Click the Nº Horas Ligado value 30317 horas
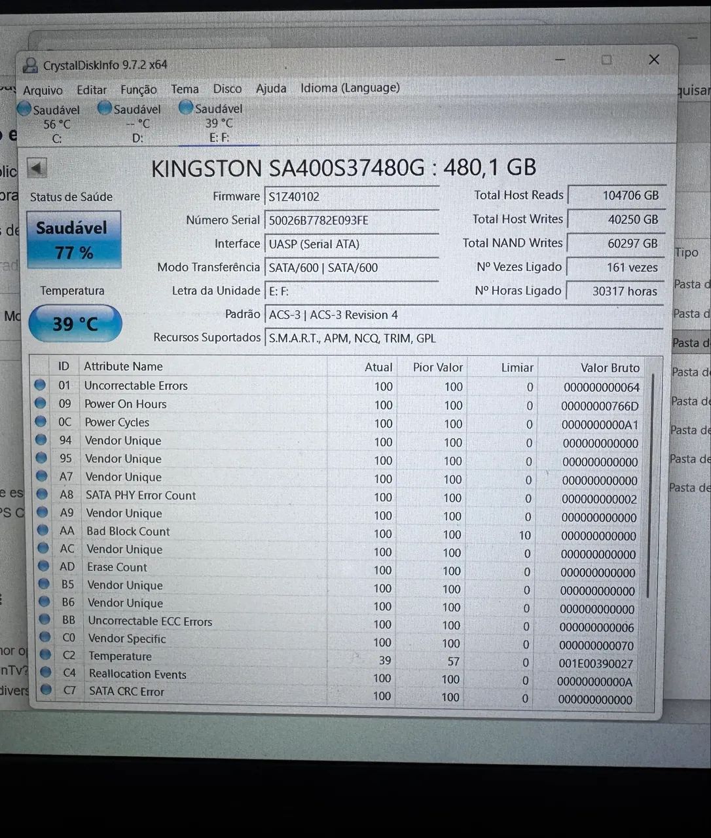The height and width of the screenshot is (838, 711). pos(615,291)
